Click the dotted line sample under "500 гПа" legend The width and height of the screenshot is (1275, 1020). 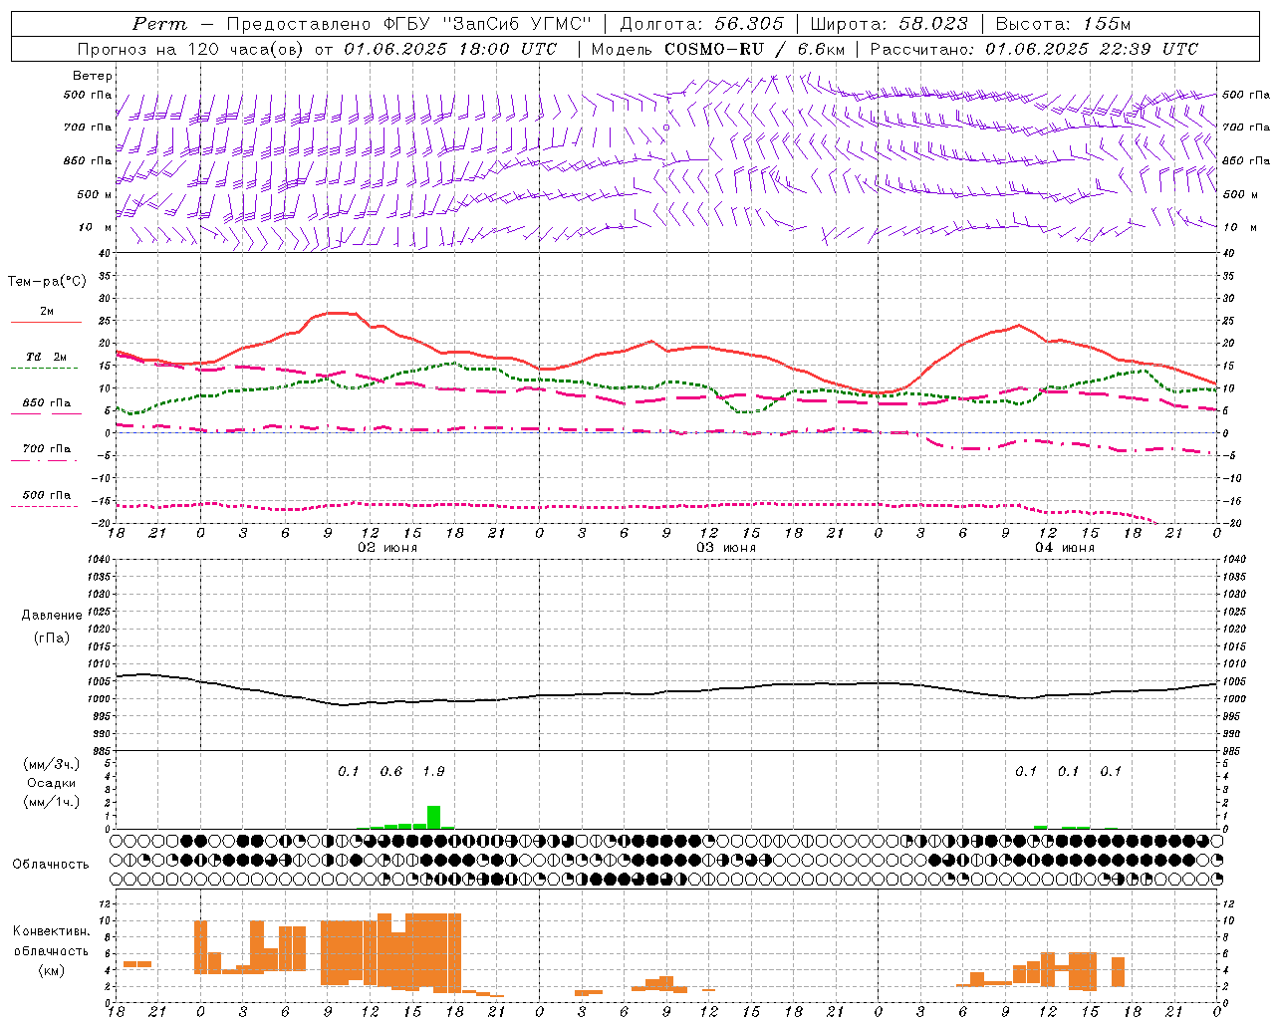(46, 506)
